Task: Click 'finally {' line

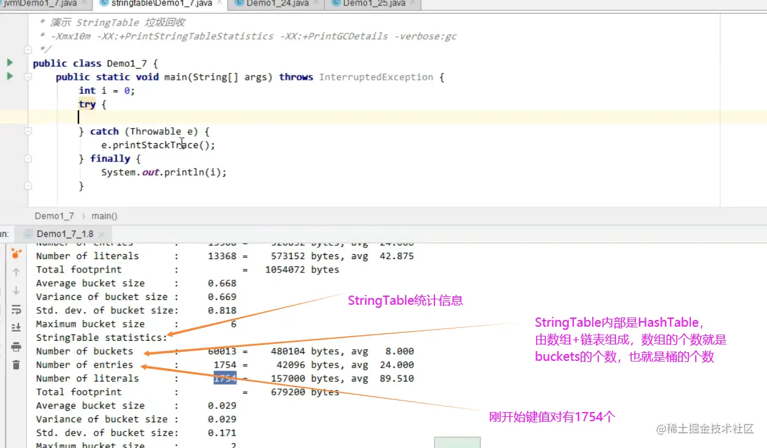Action: [x=110, y=158]
